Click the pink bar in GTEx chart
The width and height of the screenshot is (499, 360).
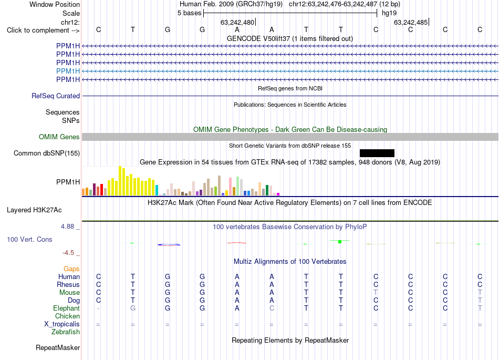pyautogui.click(x=230, y=187)
